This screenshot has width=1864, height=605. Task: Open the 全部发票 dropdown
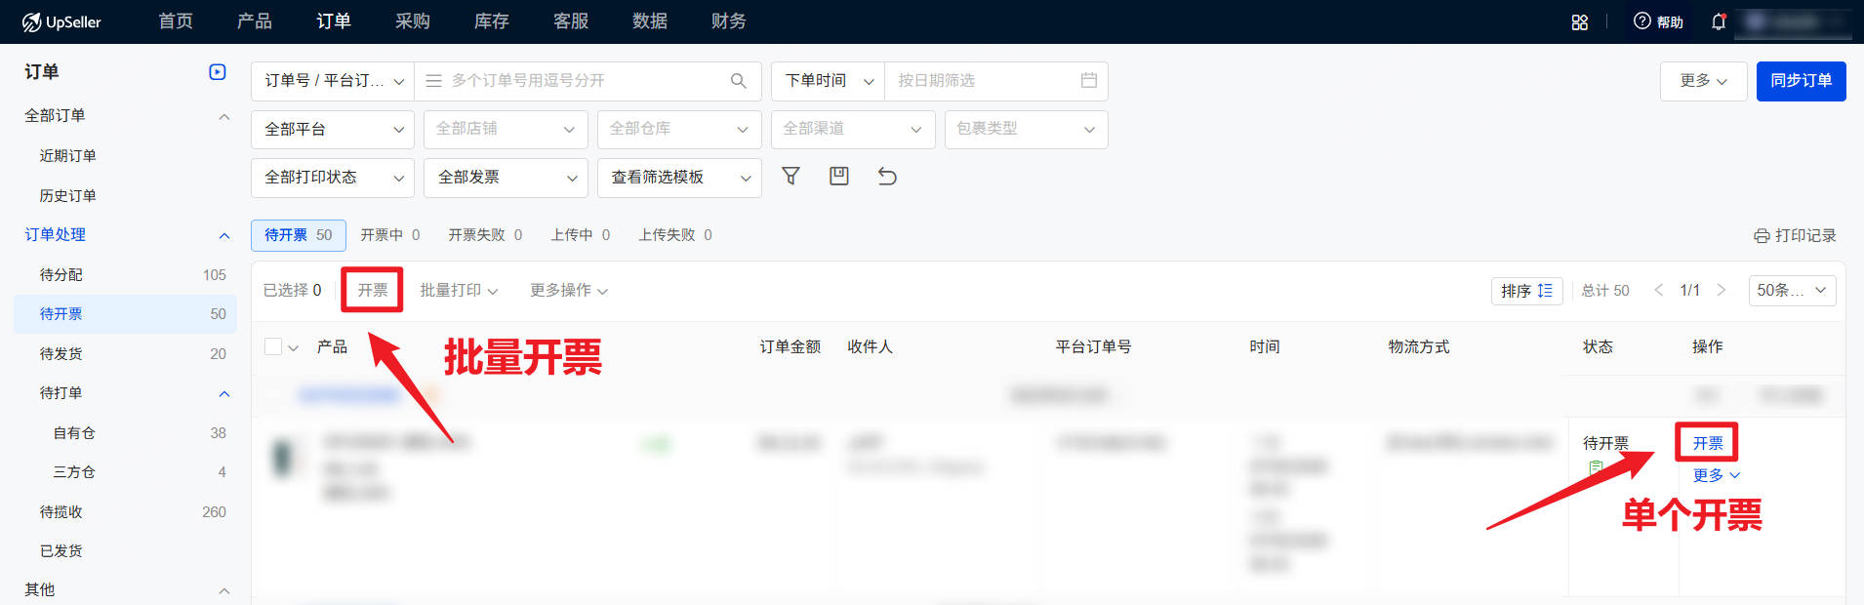click(x=506, y=178)
